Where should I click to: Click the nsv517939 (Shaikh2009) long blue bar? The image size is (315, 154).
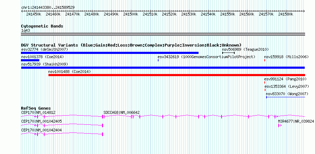163,68
